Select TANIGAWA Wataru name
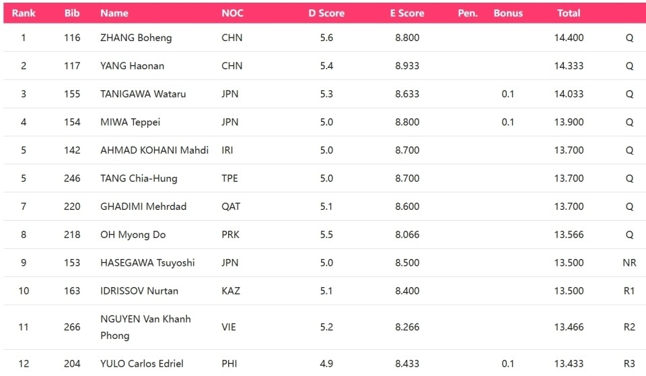 [143, 94]
